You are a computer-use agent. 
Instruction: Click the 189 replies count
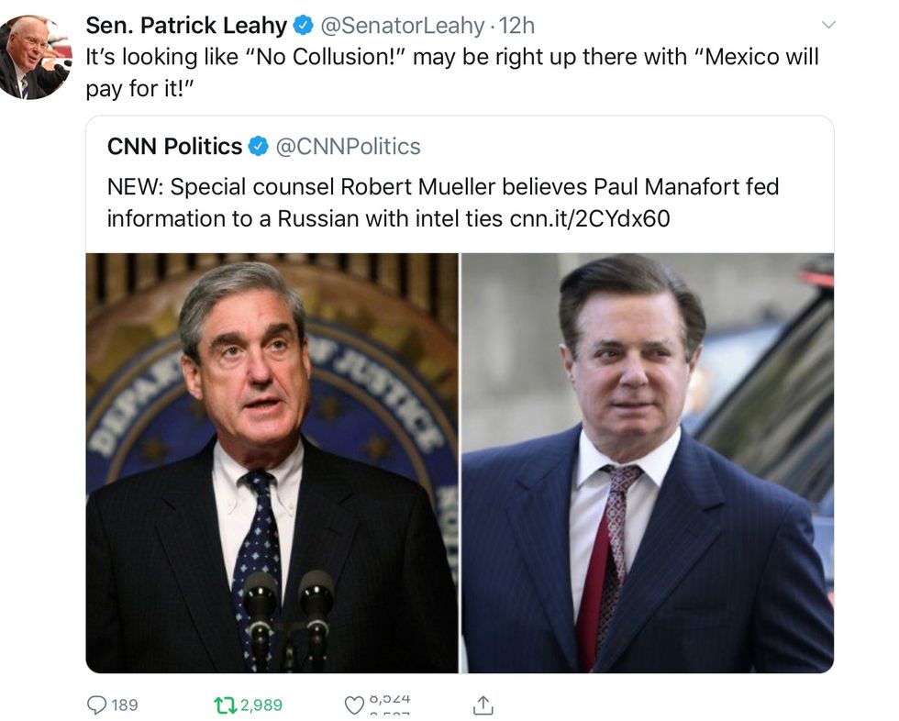tap(124, 704)
